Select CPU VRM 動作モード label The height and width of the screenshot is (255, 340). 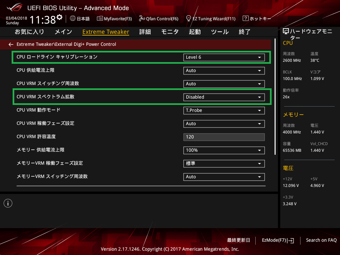(x=39, y=110)
